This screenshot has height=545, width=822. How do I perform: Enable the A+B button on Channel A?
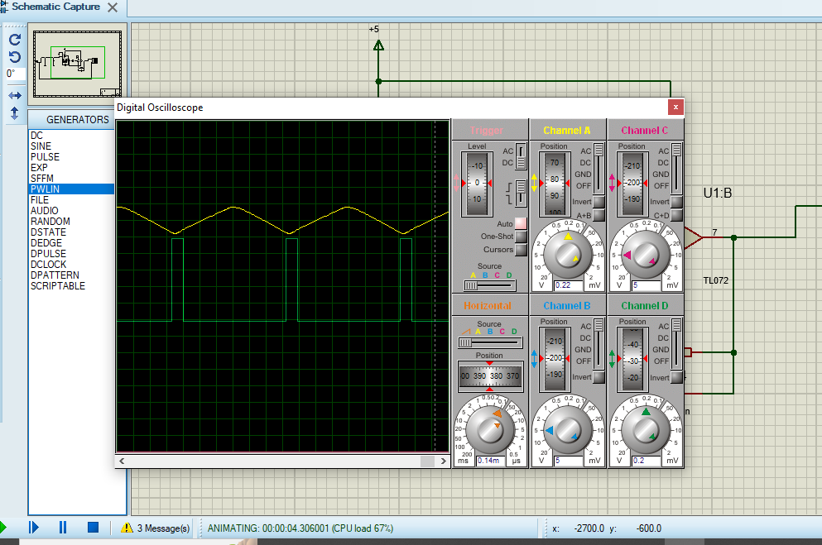coord(598,215)
